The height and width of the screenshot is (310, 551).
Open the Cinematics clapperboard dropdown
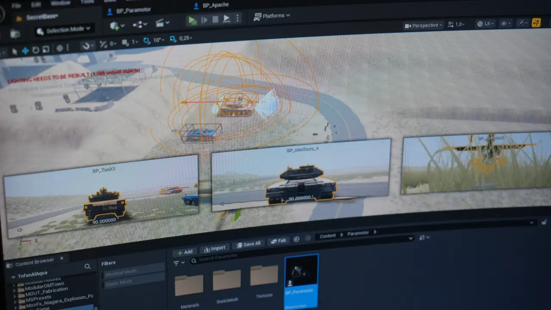162,23
